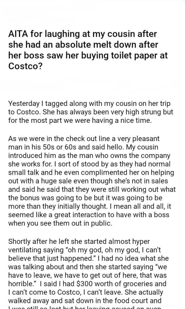Click the paragraph beginning "Yesterday I tagged along"
The width and height of the screenshot is (185, 309).
(x=91, y=112)
